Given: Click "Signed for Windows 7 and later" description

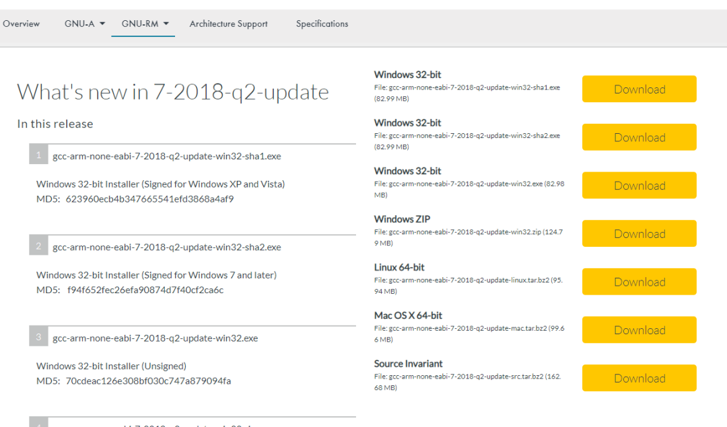Looking at the screenshot, I should point(156,275).
